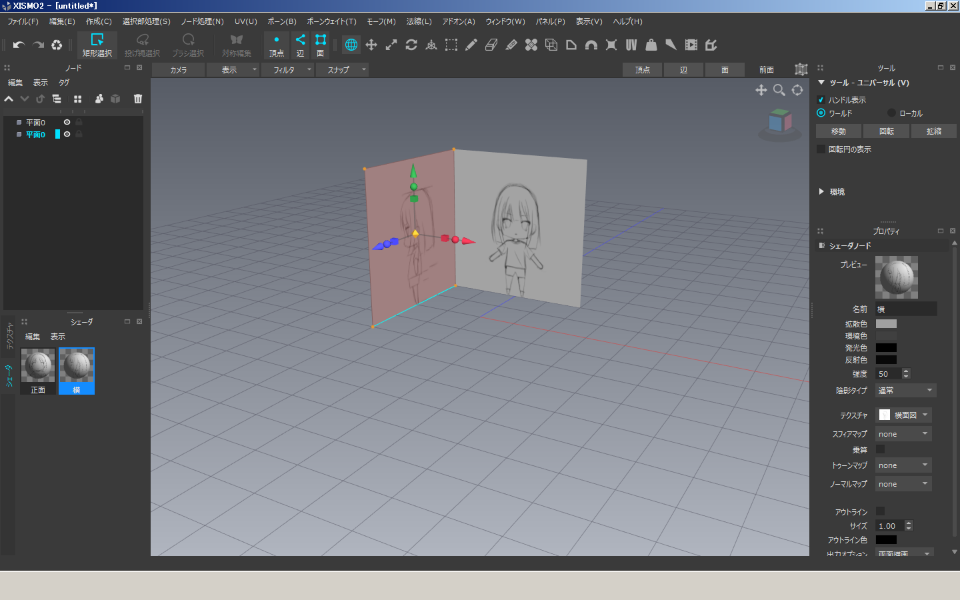Toggle visibility eye of white 平面0 node
Image resolution: width=960 pixels, height=600 pixels.
[67, 122]
